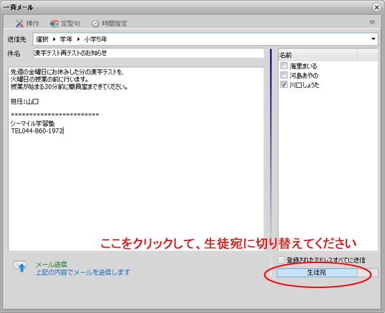Screen dimensions: 385x313
Task: Click the 操作 tools icon in toolbar
Action: pyautogui.click(x=19, y=23)
